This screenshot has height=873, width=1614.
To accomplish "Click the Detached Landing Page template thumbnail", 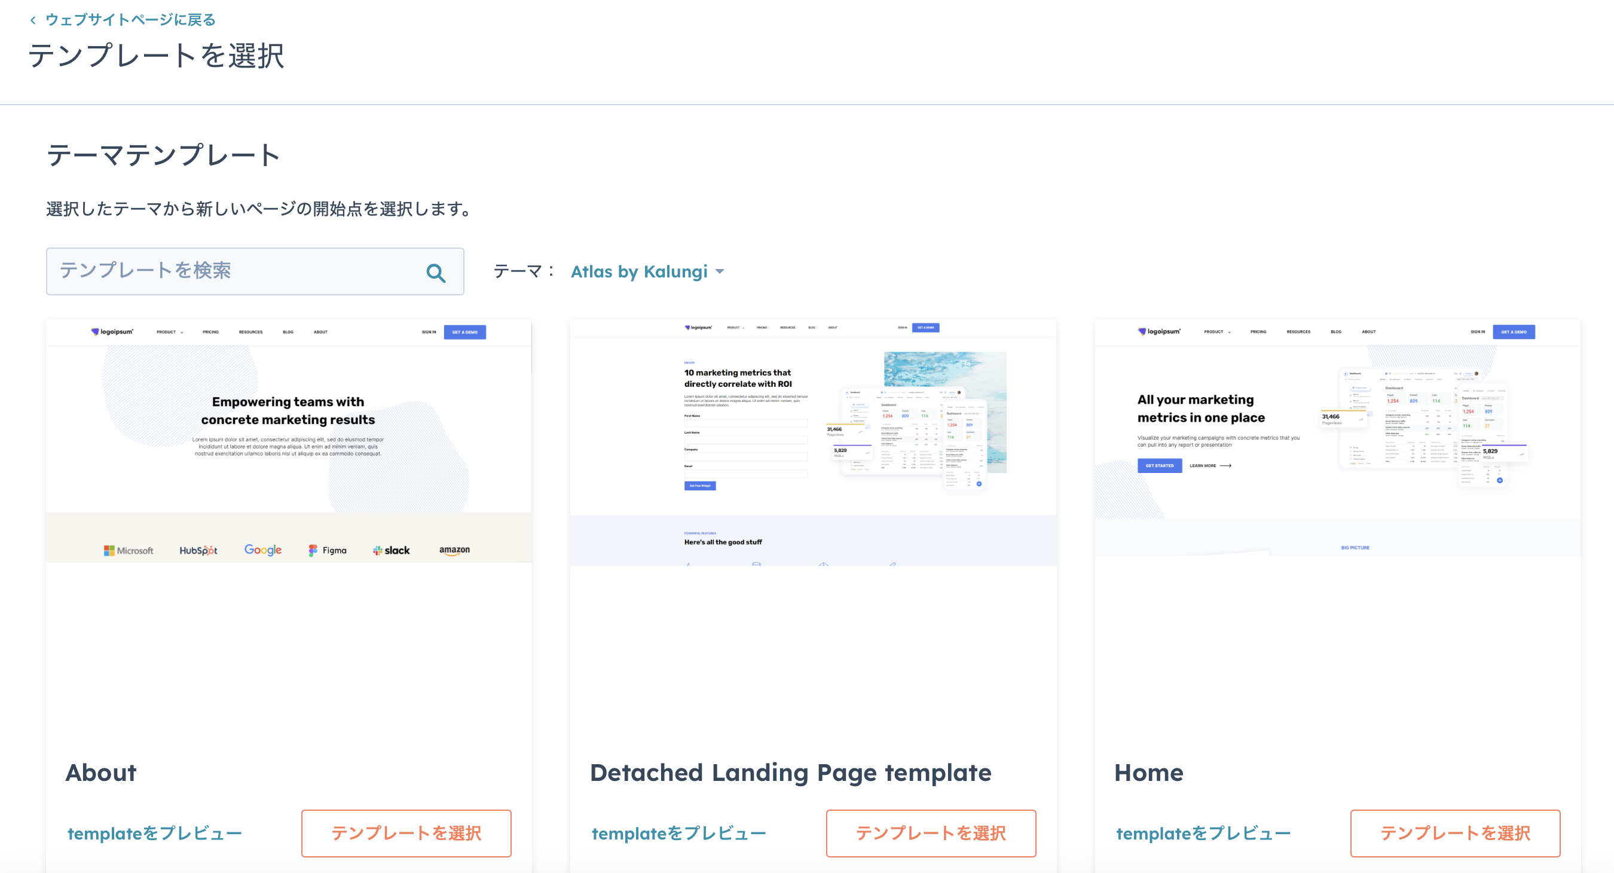I will coord(813,533).
